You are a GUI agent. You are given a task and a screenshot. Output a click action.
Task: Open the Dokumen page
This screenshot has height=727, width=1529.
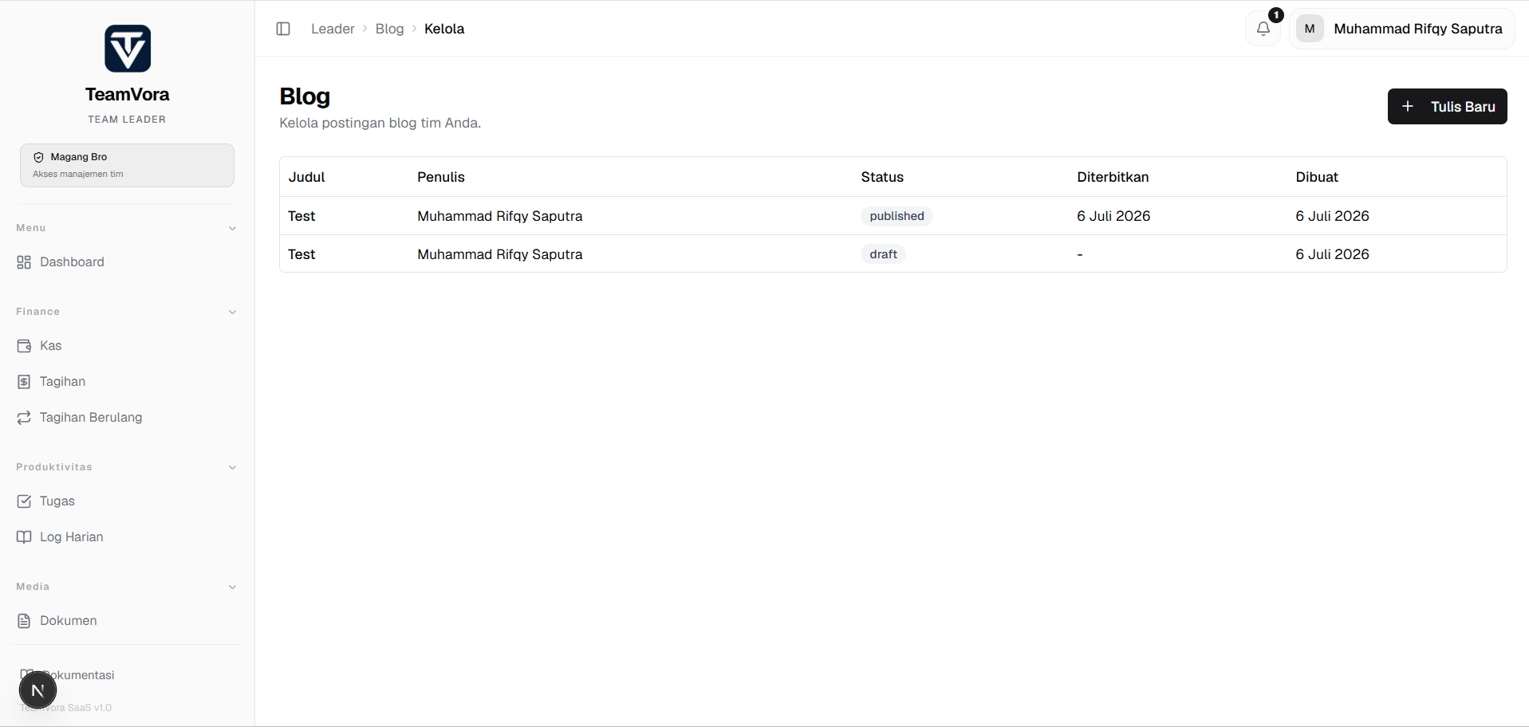[x=128, y=621]
